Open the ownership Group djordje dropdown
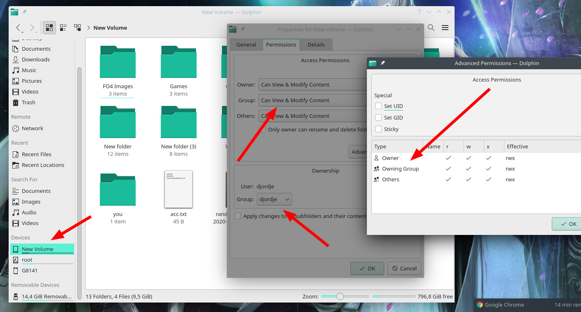Screen dimensions: 581x312 pos(275,199)
